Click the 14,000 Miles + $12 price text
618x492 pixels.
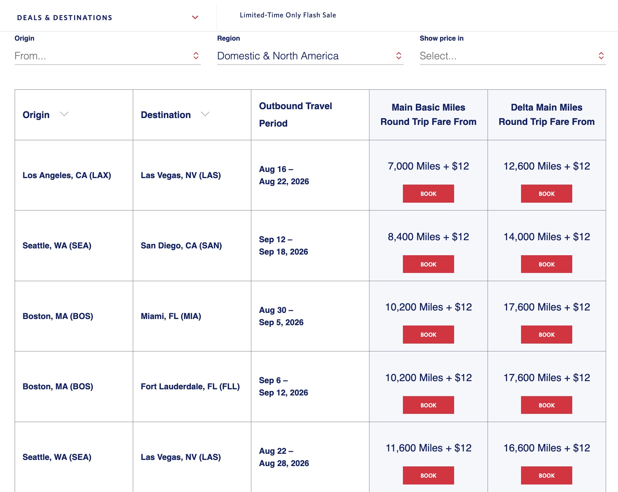pos(546,237)
